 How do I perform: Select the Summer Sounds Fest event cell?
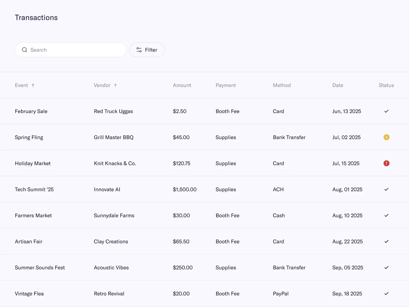(40, 268)
